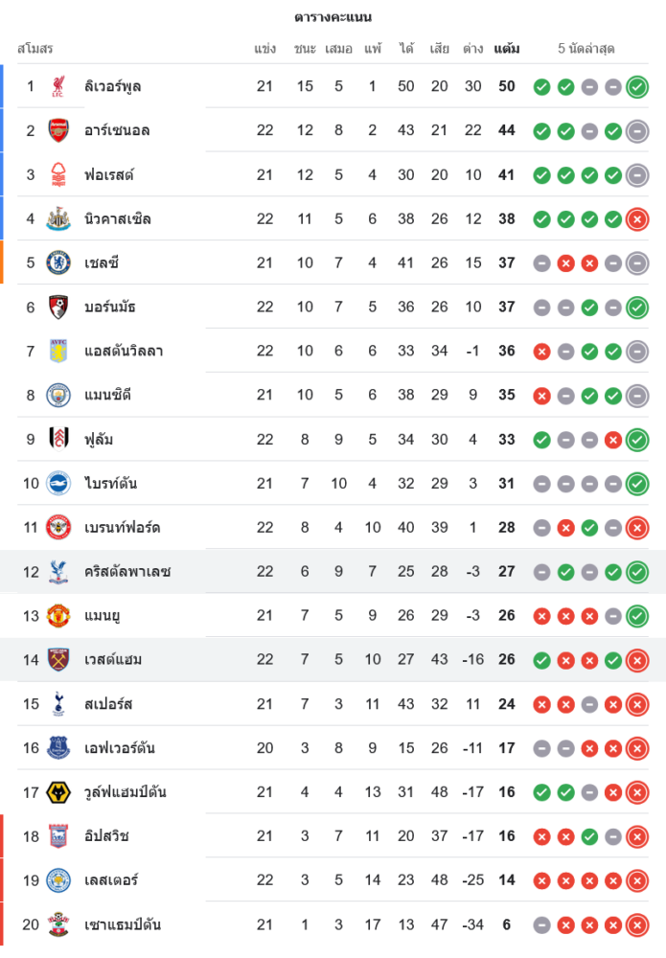Click the Manchester City crest icon
The image size is (666, 958).
pos(59,395)
